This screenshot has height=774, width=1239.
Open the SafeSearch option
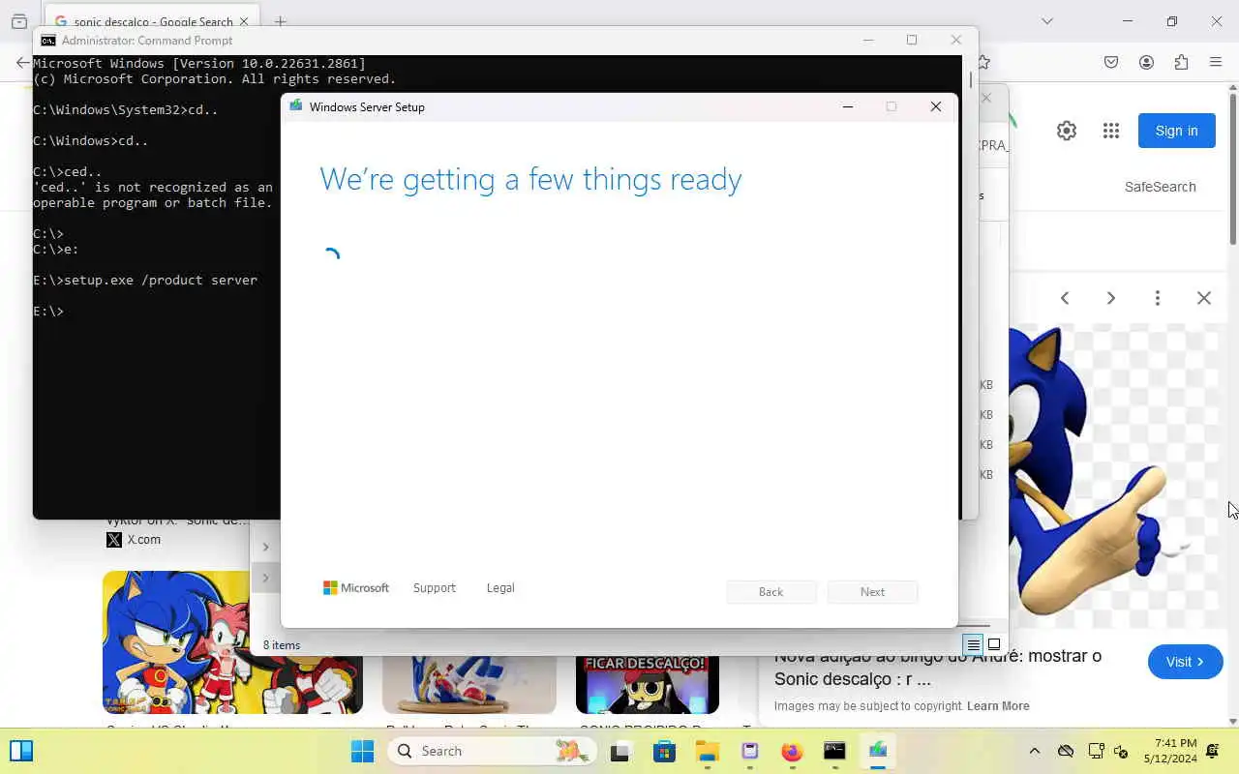click(x=1160, y=187)
